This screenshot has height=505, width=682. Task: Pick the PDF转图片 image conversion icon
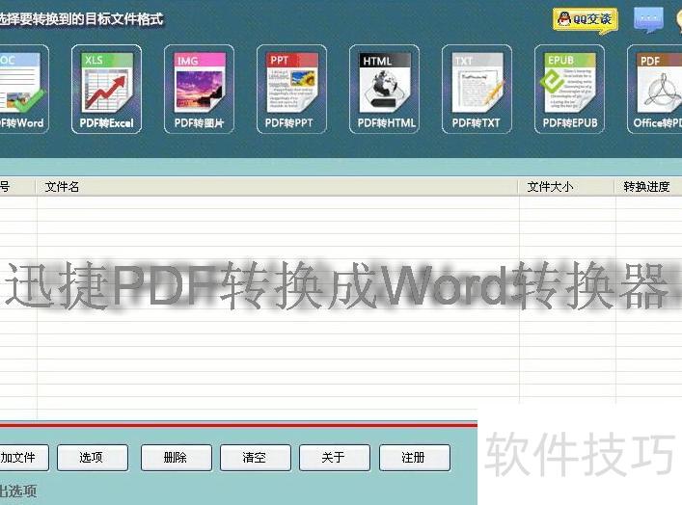(x=199, y=89)
